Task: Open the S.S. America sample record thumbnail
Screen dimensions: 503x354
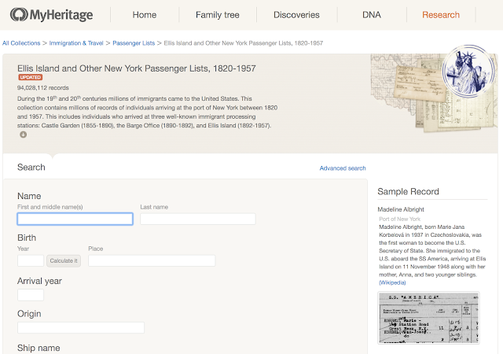Action: point(428,318)
